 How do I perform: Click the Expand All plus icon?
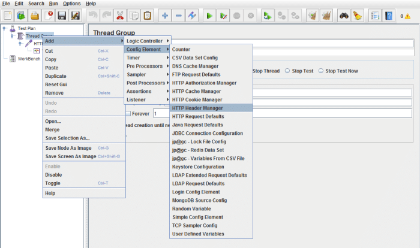(x=165, y=15)
